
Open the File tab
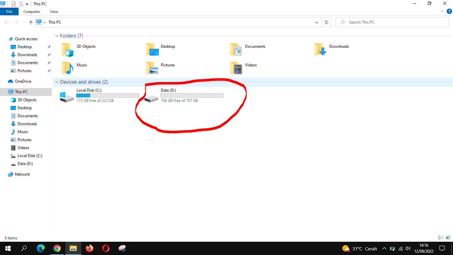[9, 12]
